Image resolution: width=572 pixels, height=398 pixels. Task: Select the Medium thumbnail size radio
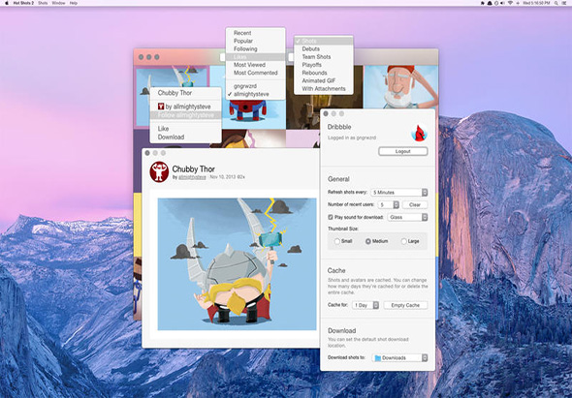(367, 241)
